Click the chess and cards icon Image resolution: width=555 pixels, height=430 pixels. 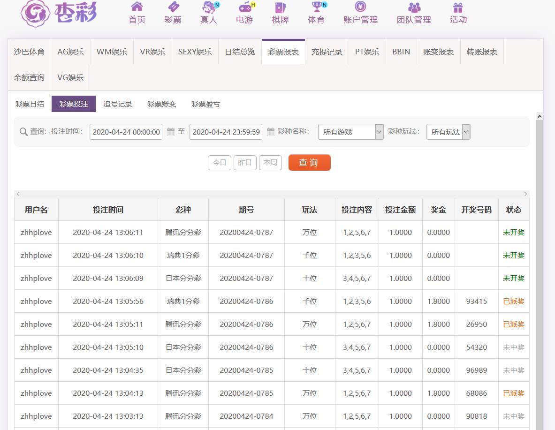[280, 7]
